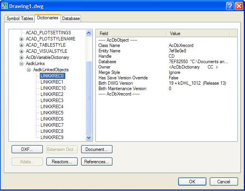The width and height of the screenshot is (245, 191).
Task: Expand the AcDbVariableDictionary node
Action: (22, 57)
